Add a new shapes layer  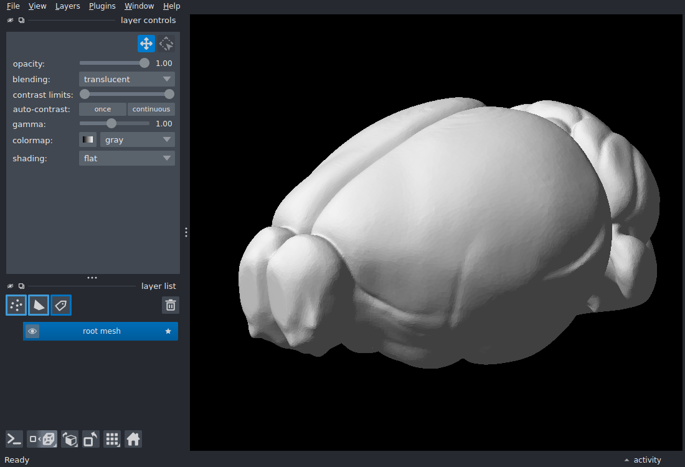tap(39, 305)
